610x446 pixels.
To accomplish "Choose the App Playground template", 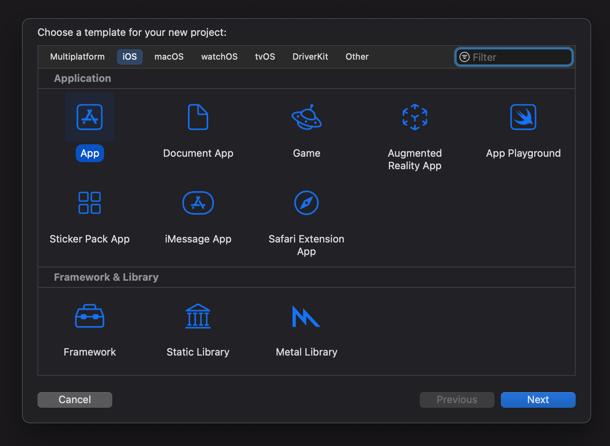I will [x=523, y=117].
